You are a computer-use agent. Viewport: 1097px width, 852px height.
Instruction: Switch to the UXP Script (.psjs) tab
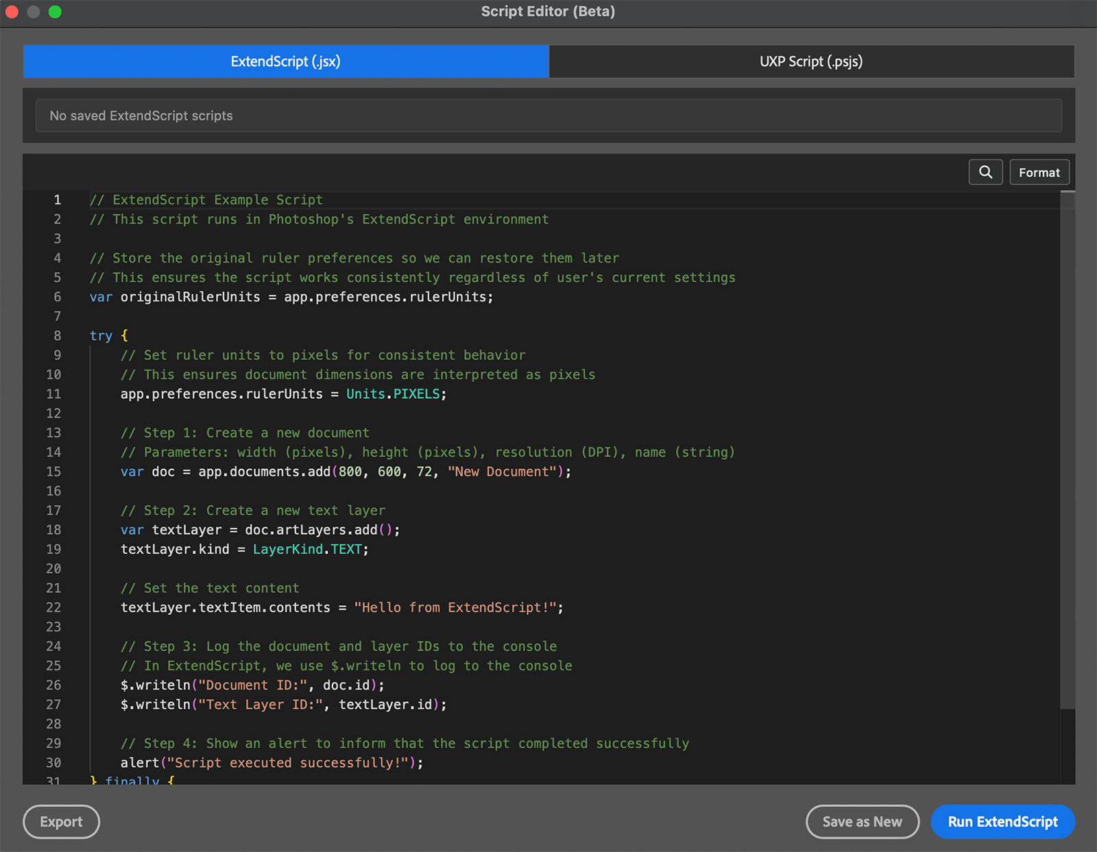(811, 61)
